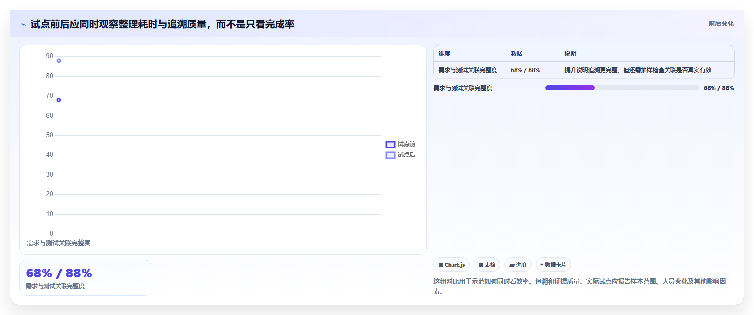This screenshot has height=315, width=754.
Task: Click the 前后变化 badge in the header
Action: coord(721,23)
